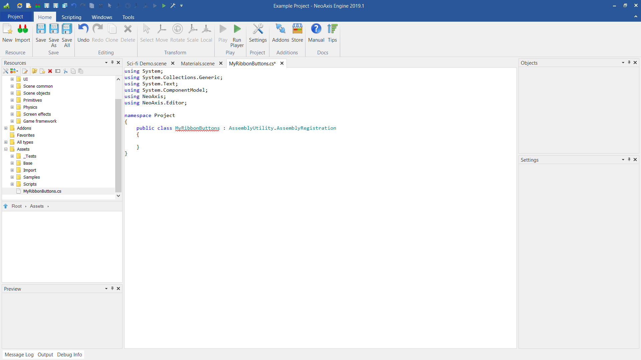Toggle auto-hide pin on Objects panel

click(629, 62)
